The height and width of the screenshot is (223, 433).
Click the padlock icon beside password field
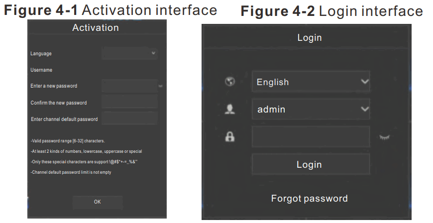230,137
